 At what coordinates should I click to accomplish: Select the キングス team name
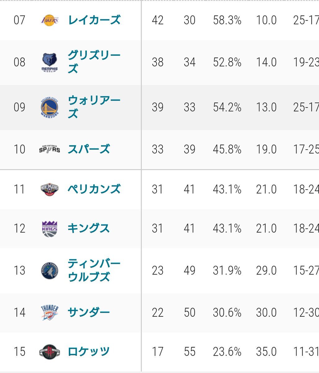(x=89, y=228)
